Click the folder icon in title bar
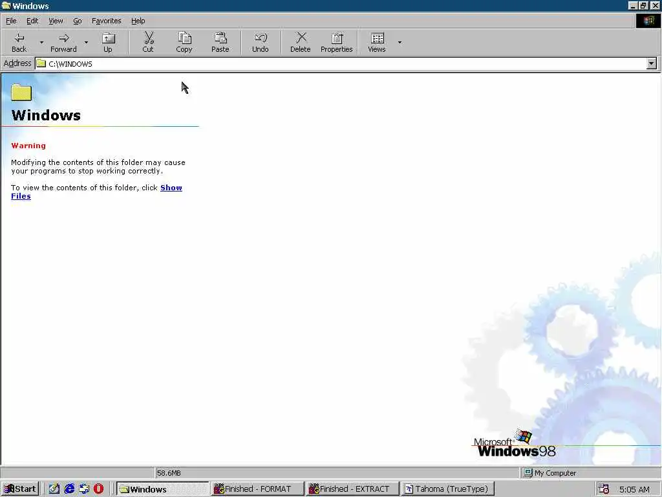This screenshot has width=662, height=497. (6, 6)
